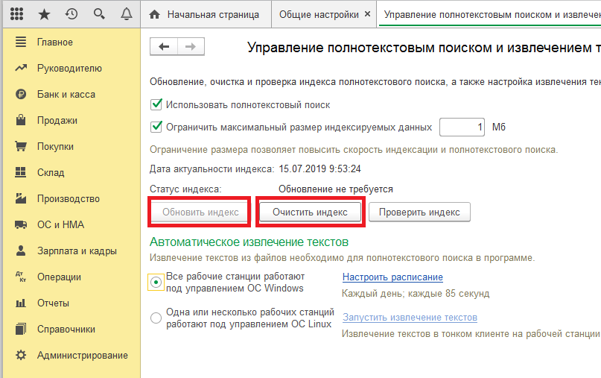The image size is (601, 378).
Task: Navigate forward with the right arrow
Action: coord(191,47)
